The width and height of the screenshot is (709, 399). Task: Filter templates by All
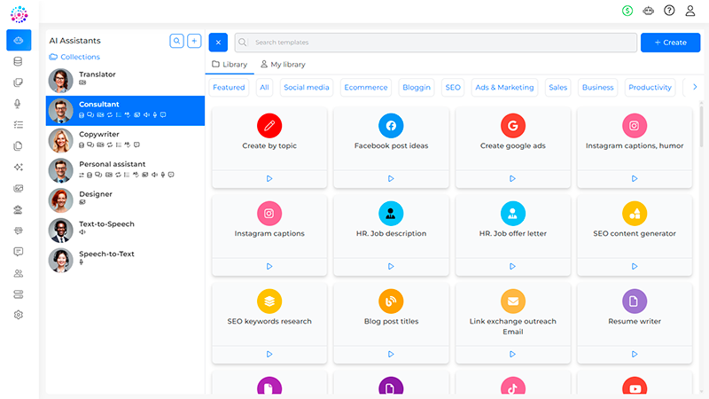click(264, 87)
